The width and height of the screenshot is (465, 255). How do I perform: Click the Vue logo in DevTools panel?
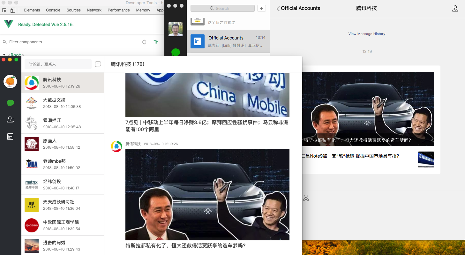click(x=9, y=24)
